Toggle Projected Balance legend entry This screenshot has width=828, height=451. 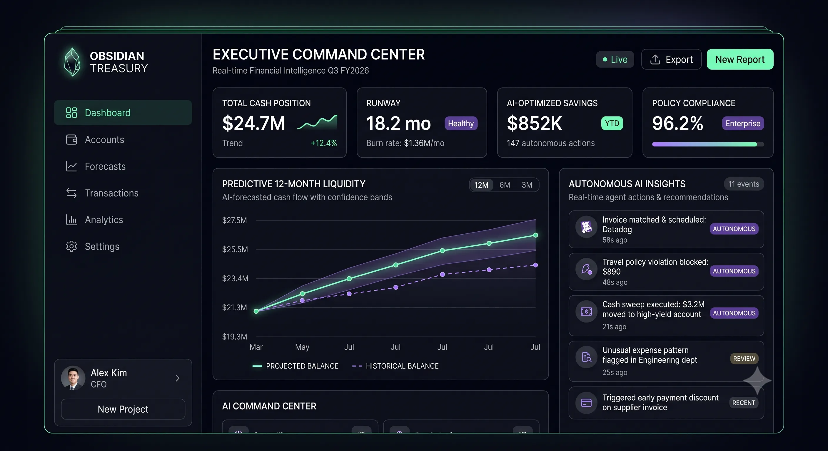(296, 366)
